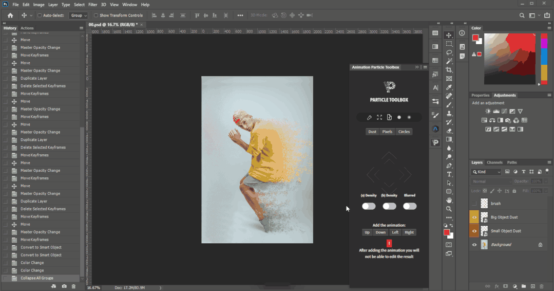Collapse the Animation Particle Toolbox panel
The height and width of the screenshot is (291, 554).
[416, 67]
